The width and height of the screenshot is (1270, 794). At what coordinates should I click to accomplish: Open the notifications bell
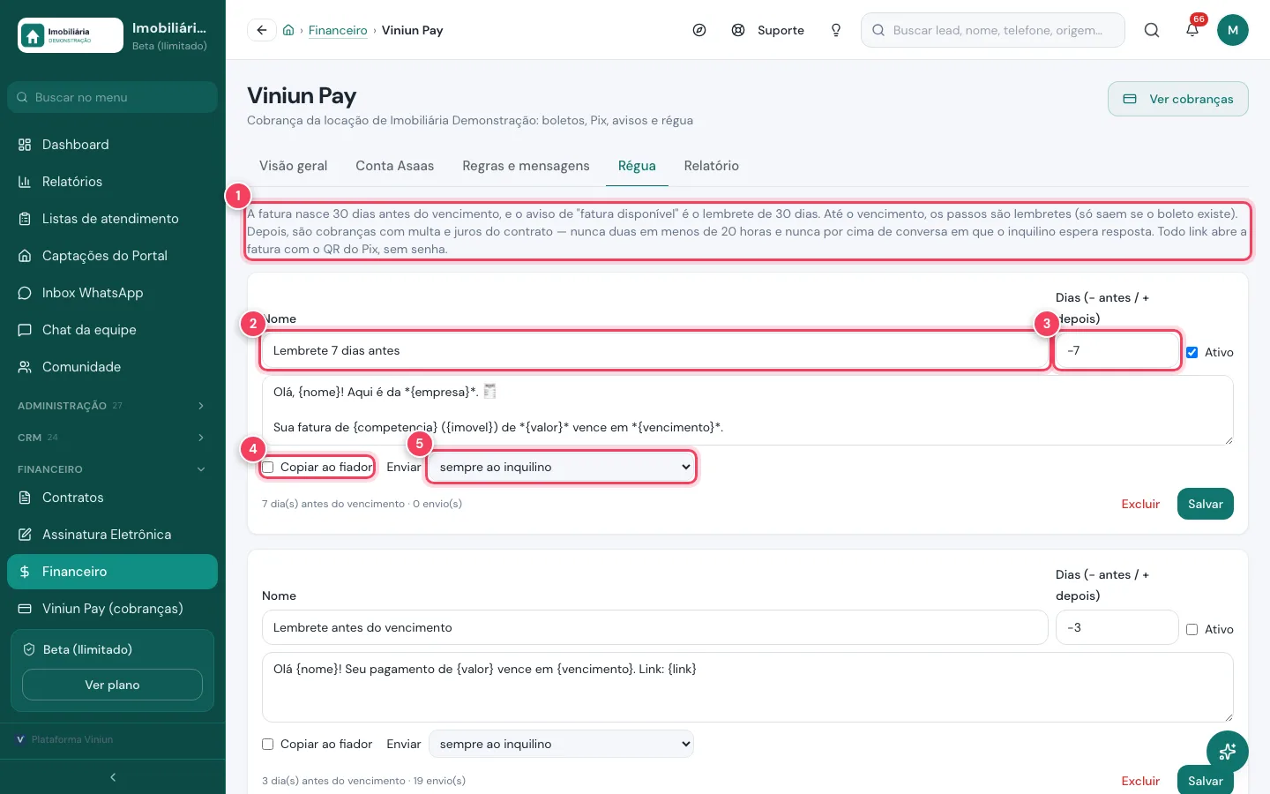click(x=1192, y=30)
